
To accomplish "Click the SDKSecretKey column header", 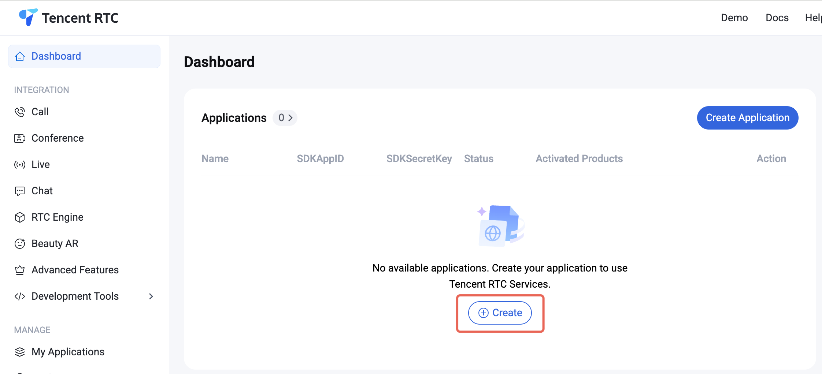I will coord(419,159).
